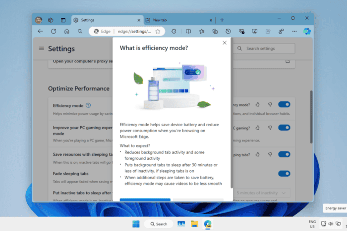Viewport: 347px width, 231px height.
Task: Click the volume icon in system tray
Action: point(331,224)
